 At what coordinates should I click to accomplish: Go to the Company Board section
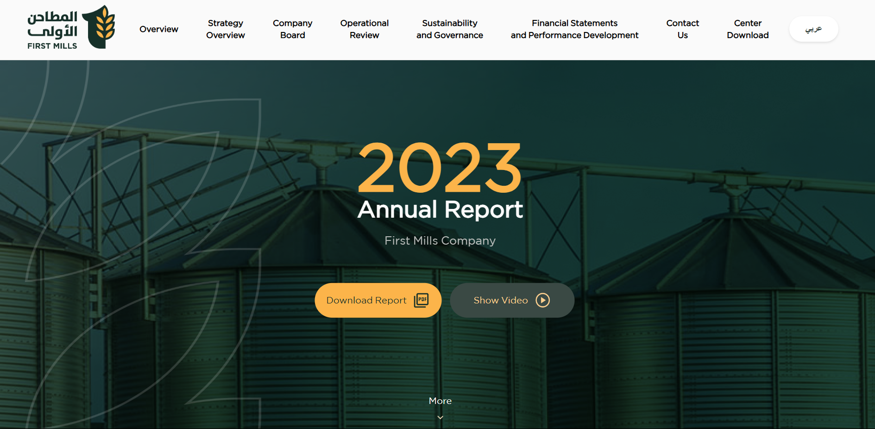click(x=293, y=29)
